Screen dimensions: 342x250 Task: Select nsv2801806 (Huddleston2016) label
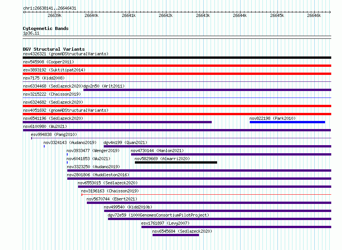pyautogui.click(x=98, y=175)
